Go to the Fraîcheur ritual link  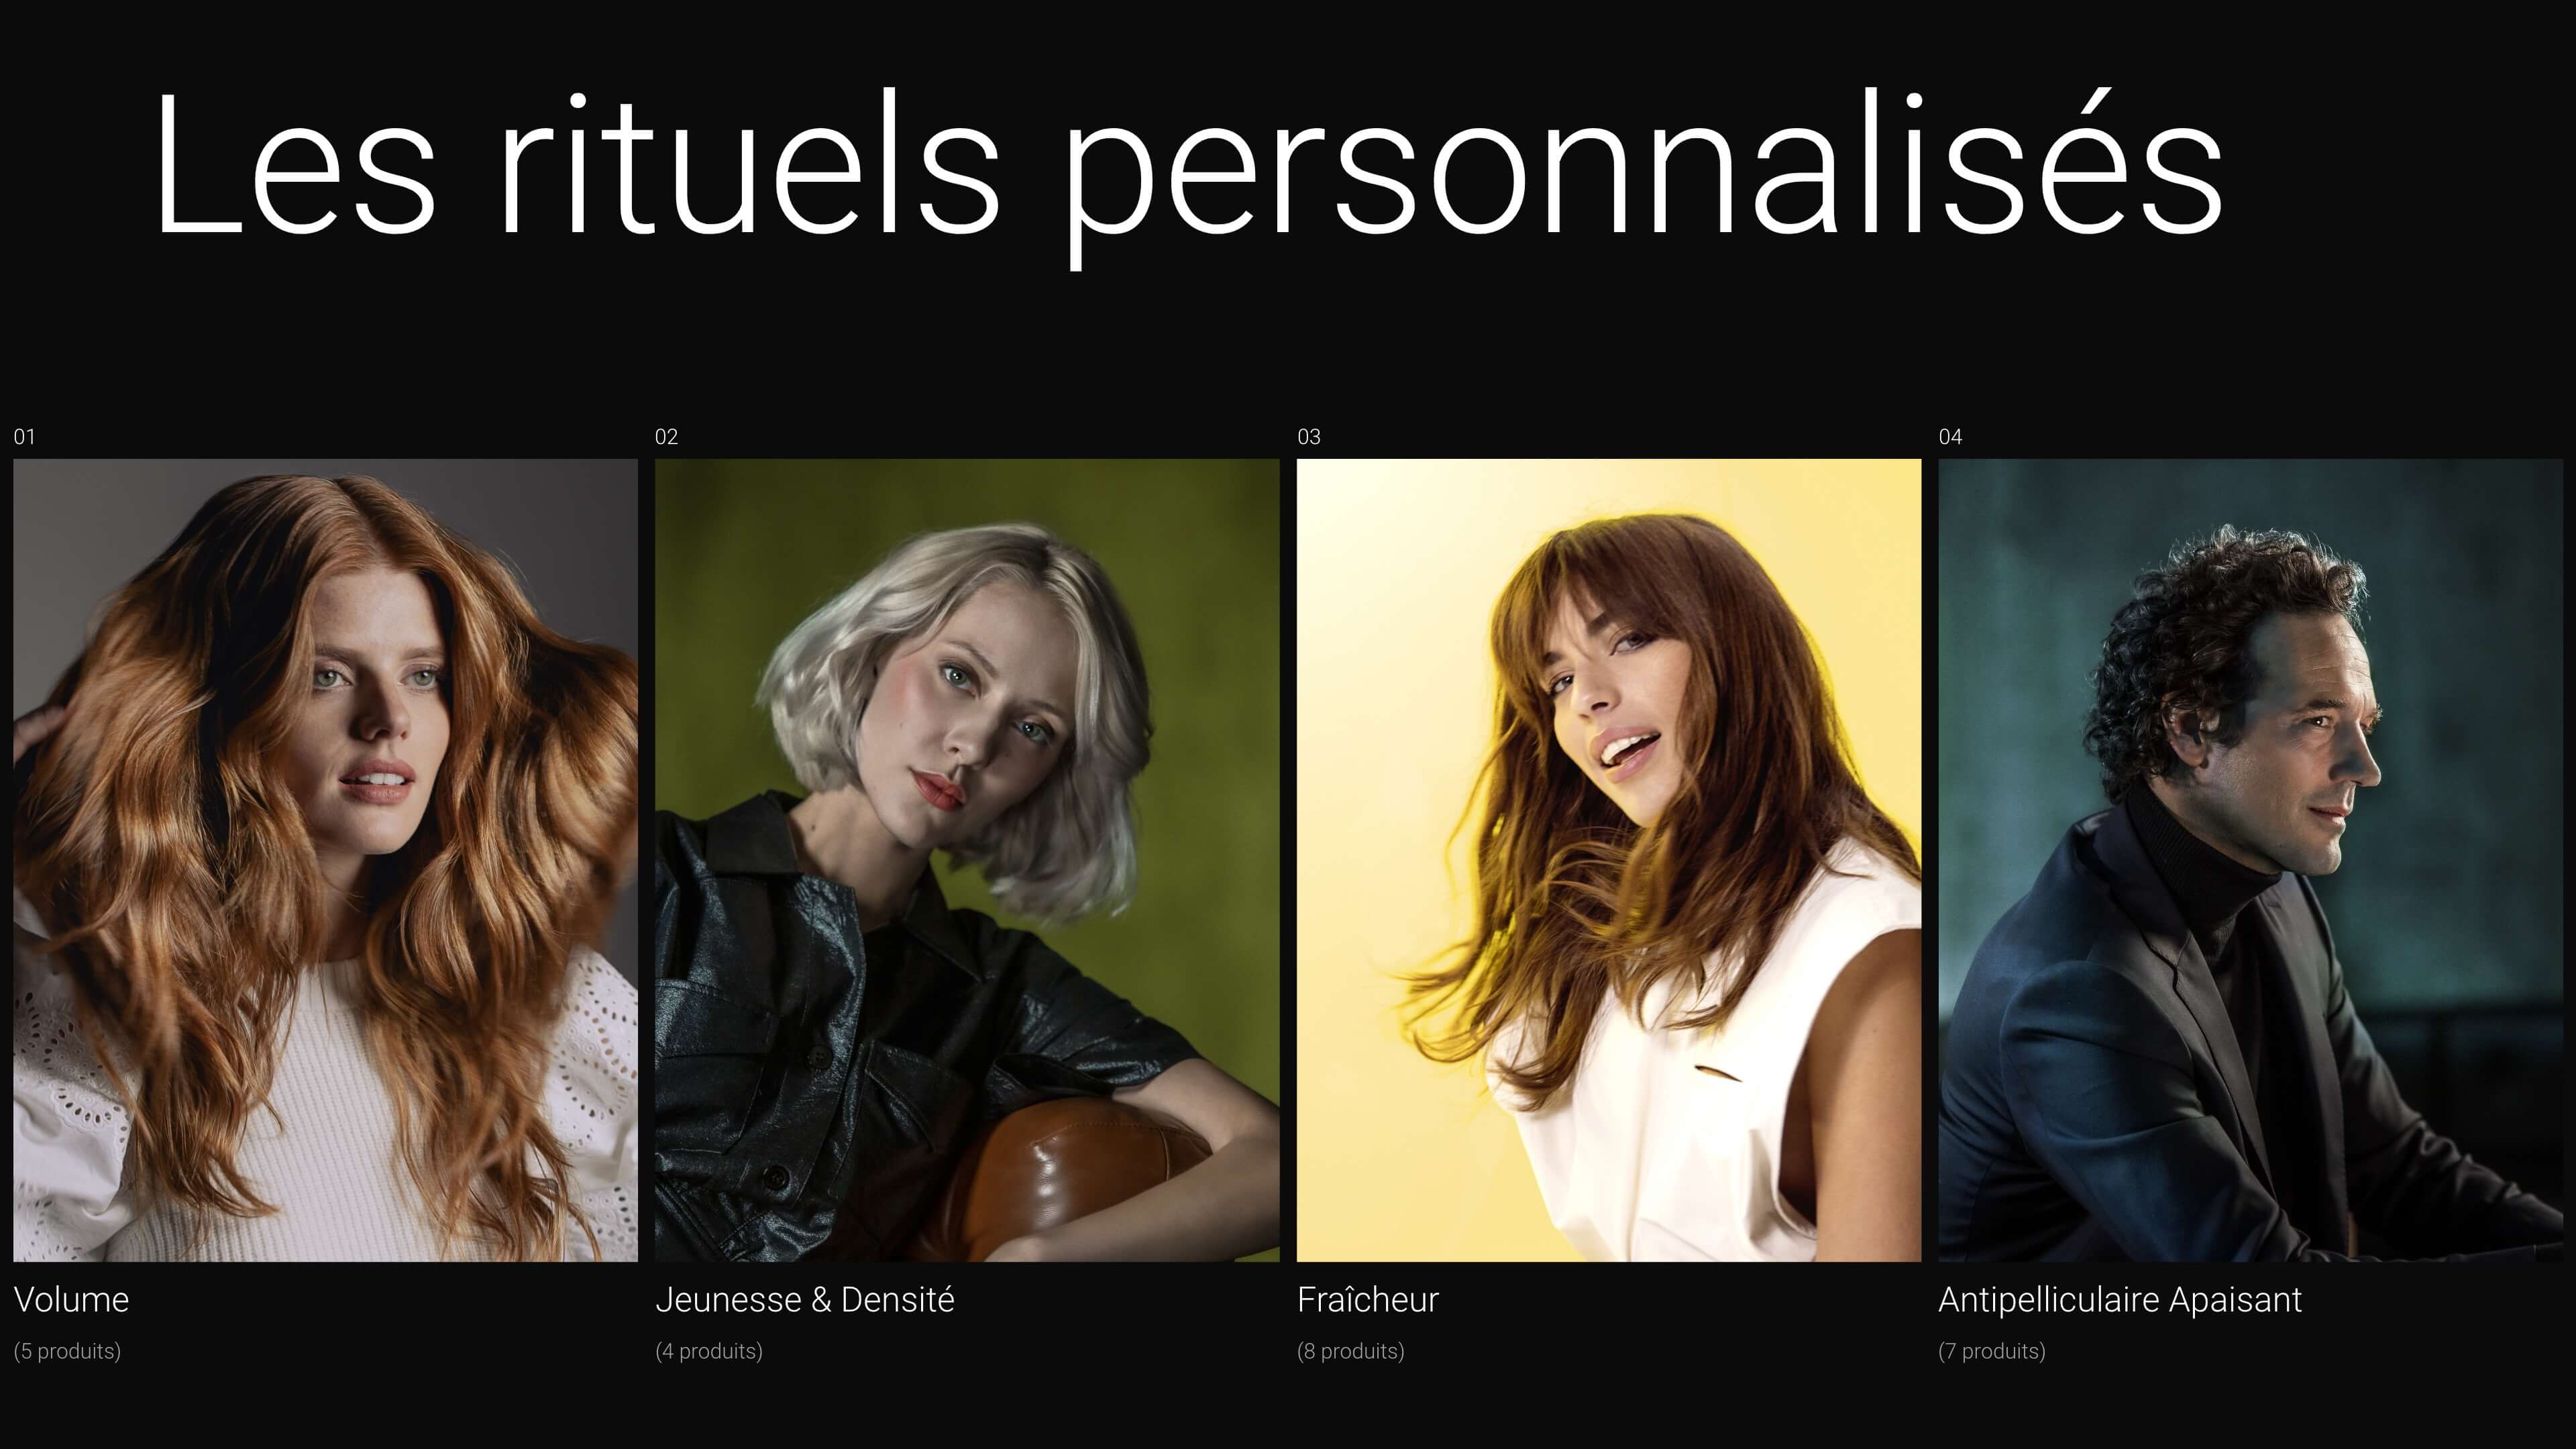1368,1300
